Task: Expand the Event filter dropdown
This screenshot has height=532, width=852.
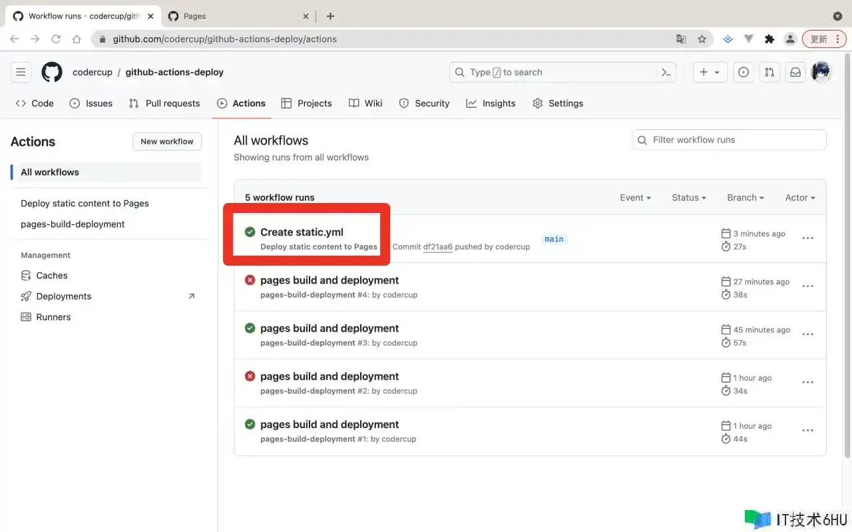Action: coord(635,198)
